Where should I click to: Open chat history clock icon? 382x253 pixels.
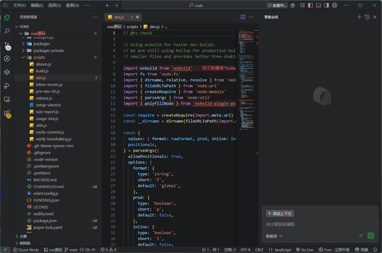click(367, 17)
